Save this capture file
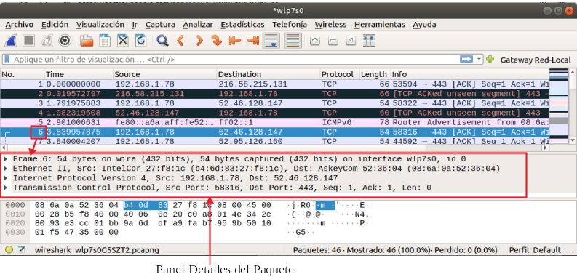 pyautogui.click(x=105, y=41)
